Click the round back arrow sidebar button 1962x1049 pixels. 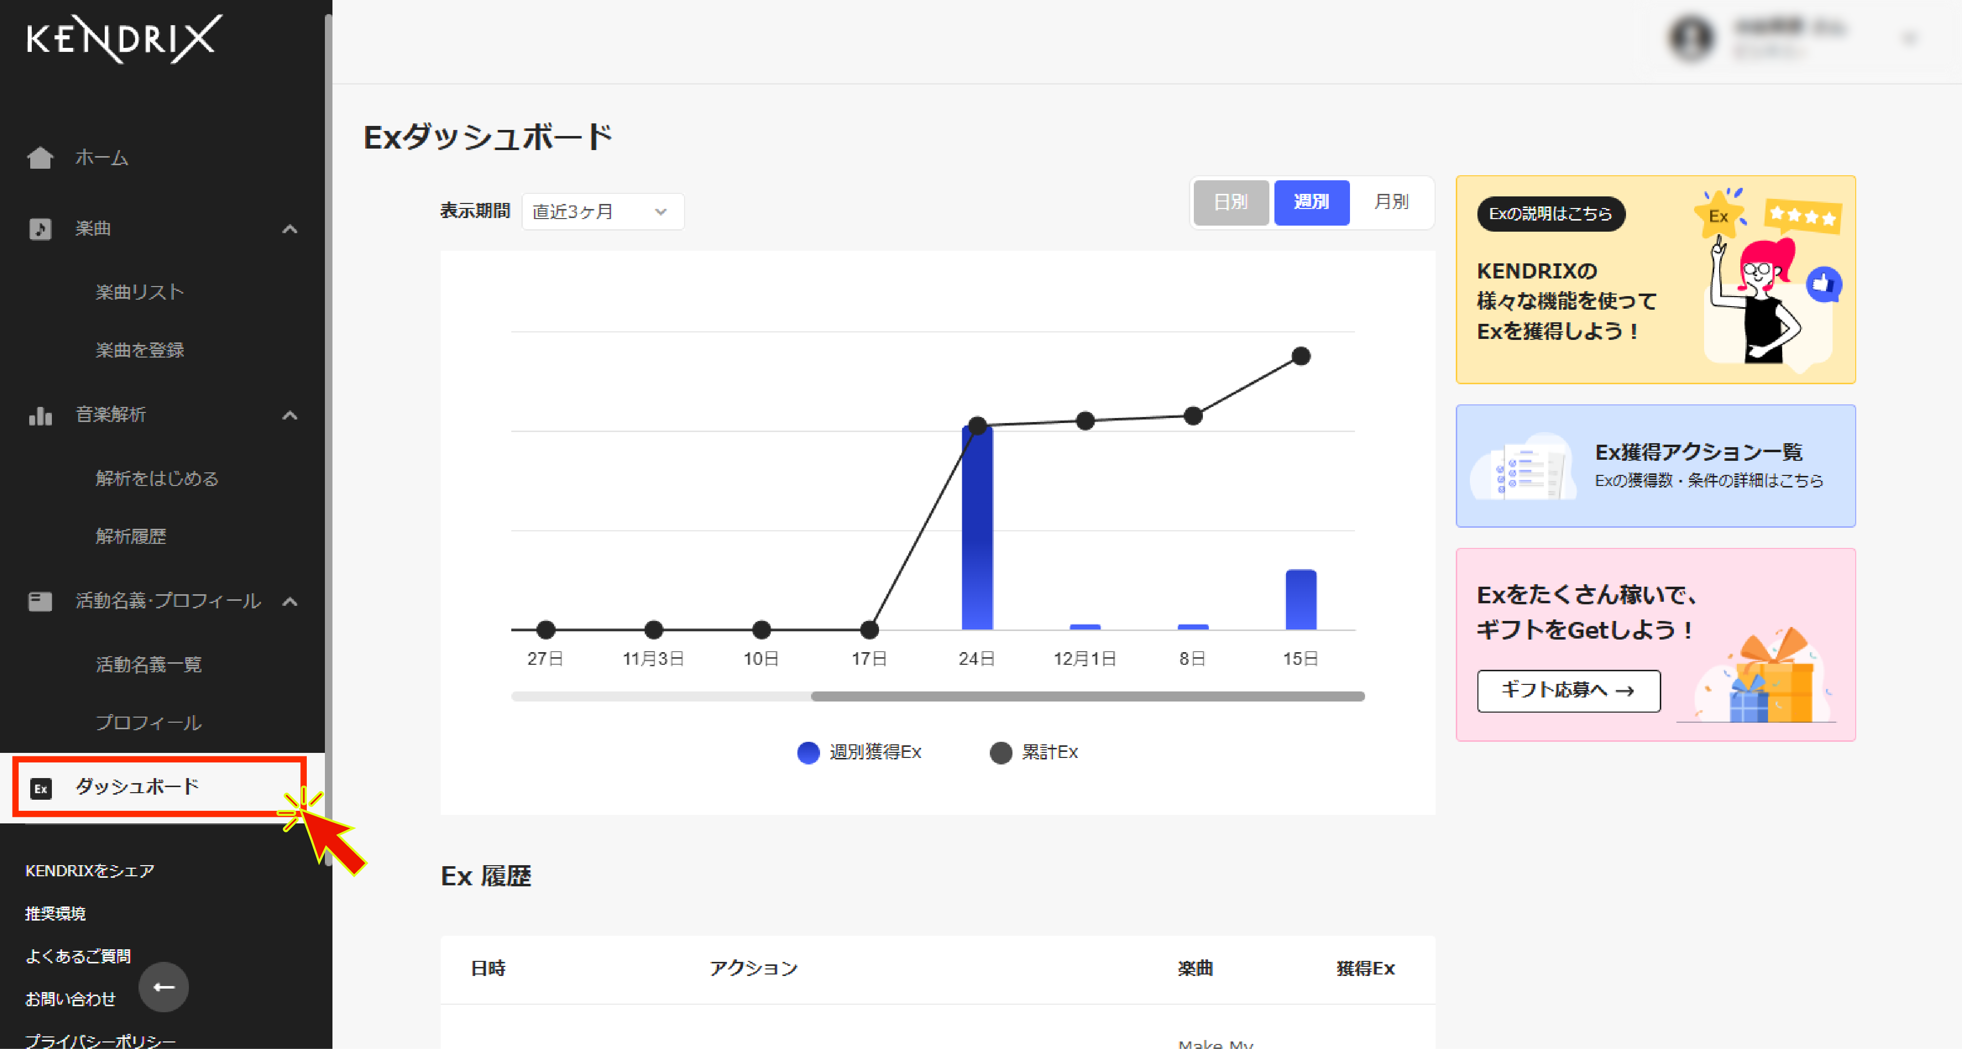point(163,988)
